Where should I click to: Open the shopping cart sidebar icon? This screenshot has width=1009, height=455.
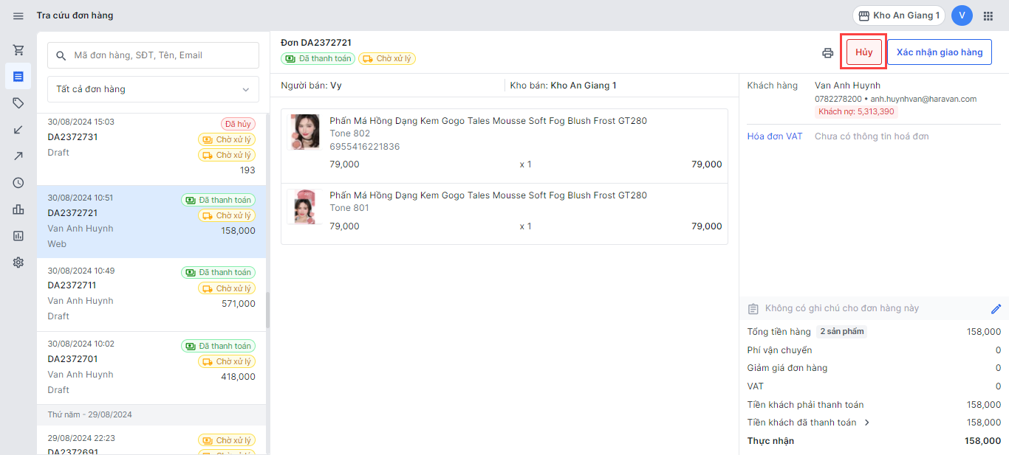pyautogui.click(x=18, y=50)
